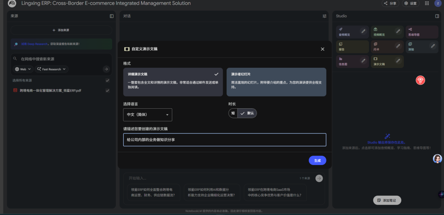Open 音频概览 audio overview tile

pos(352,32)
